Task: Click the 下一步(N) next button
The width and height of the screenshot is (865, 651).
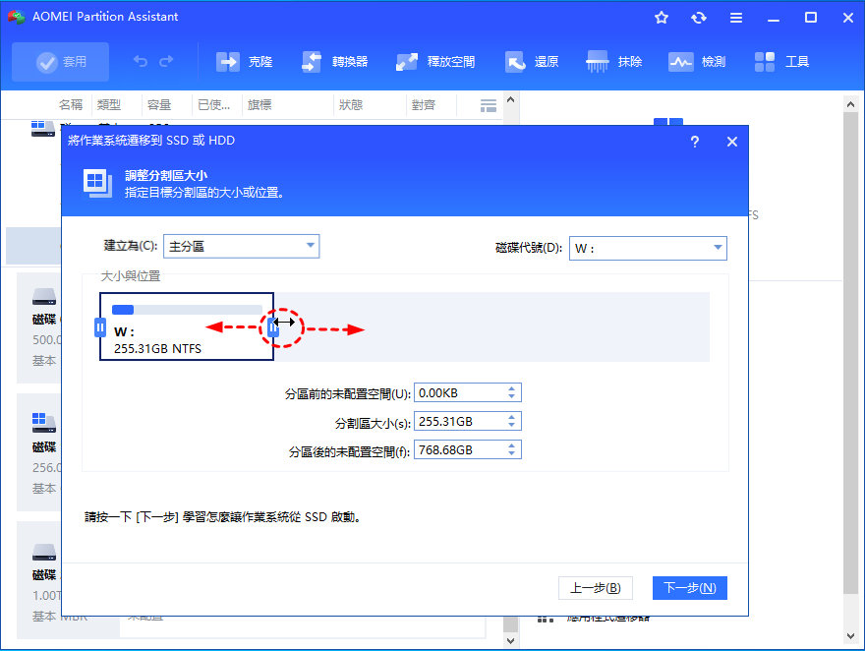Action: [x=690, y=588]
